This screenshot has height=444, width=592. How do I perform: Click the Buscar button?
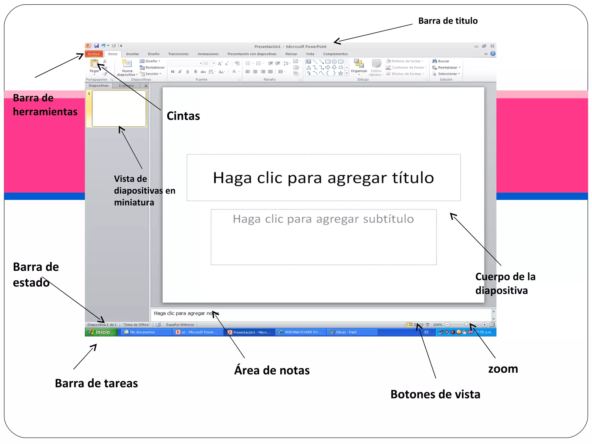point(441,61)
